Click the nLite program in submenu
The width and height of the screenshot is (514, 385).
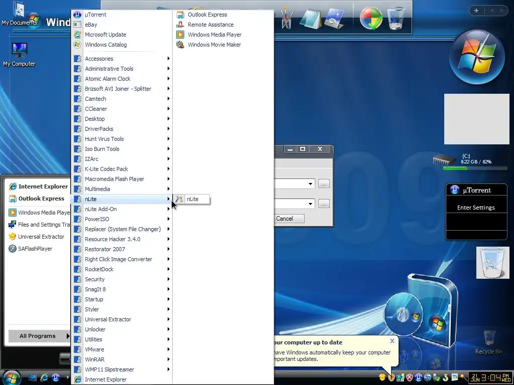coord(191,199)
